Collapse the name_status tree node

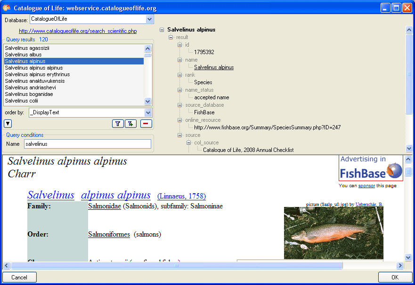(x=180, y=90)
